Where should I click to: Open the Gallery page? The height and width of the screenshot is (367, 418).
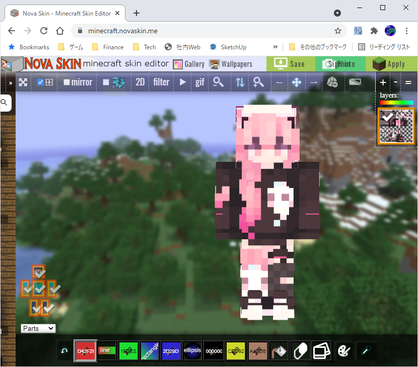click(x=189, y=64)
